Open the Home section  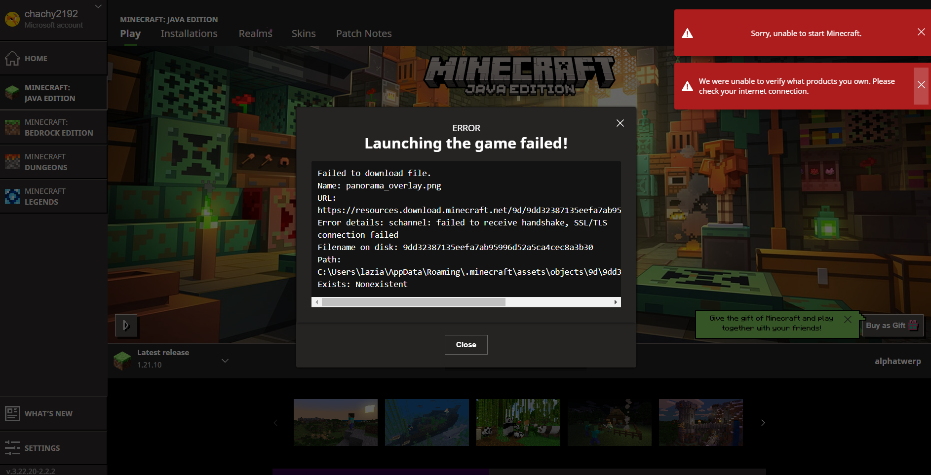coord(53,58)
